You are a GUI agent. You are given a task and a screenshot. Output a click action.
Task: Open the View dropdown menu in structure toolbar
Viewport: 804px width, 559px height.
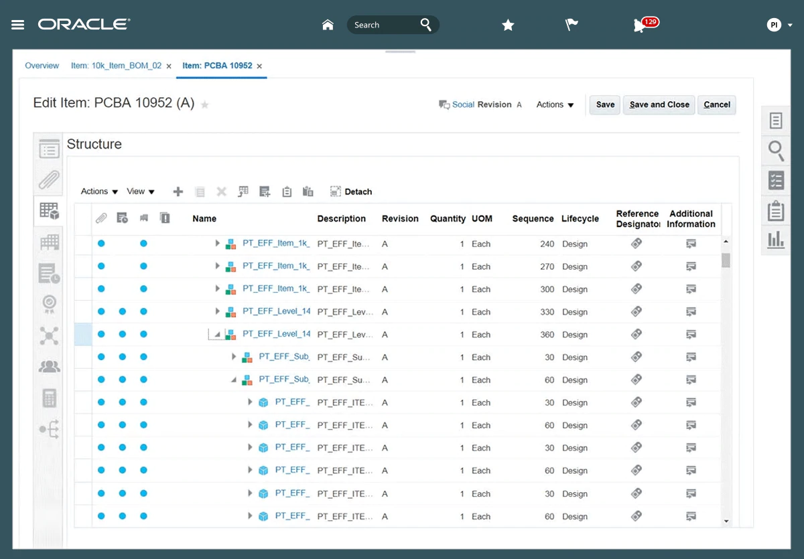pos(141,191)
